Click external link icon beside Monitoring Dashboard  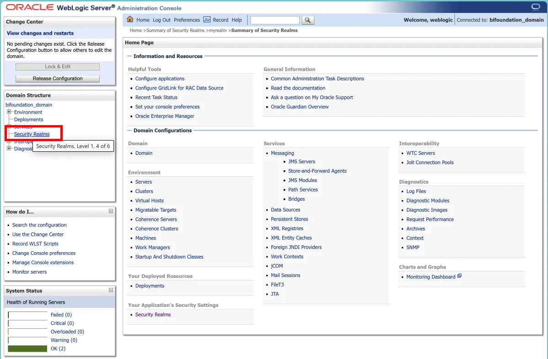(x=460, y=275)
